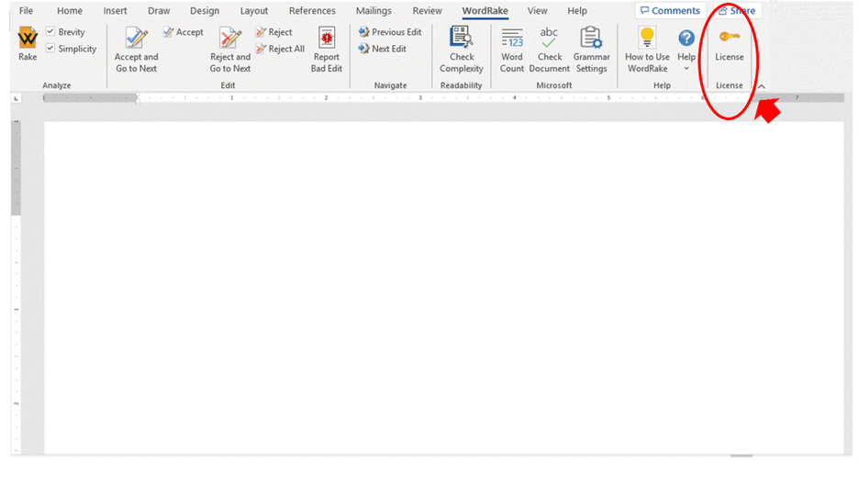This screenshot has width=859, height=483.
Task: Click Reject and Go to Next
Action: (x=230, y=50)
